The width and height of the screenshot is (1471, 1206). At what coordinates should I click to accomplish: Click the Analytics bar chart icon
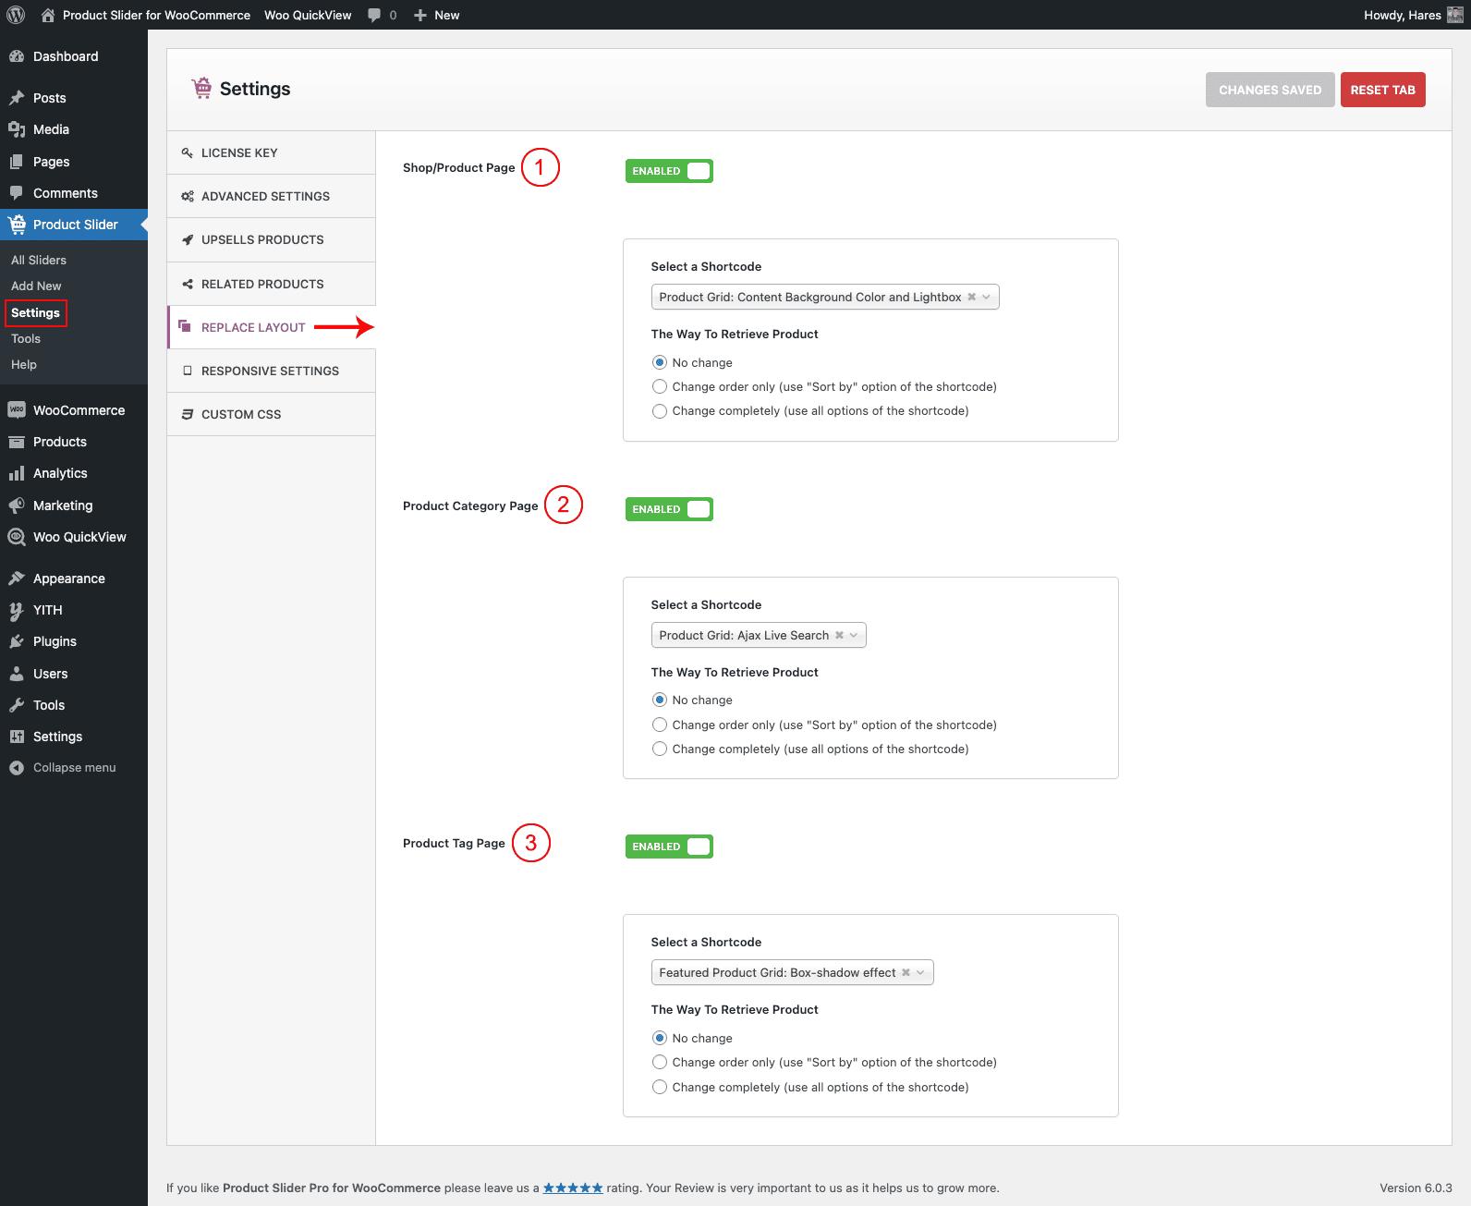(x=17, y=473)
